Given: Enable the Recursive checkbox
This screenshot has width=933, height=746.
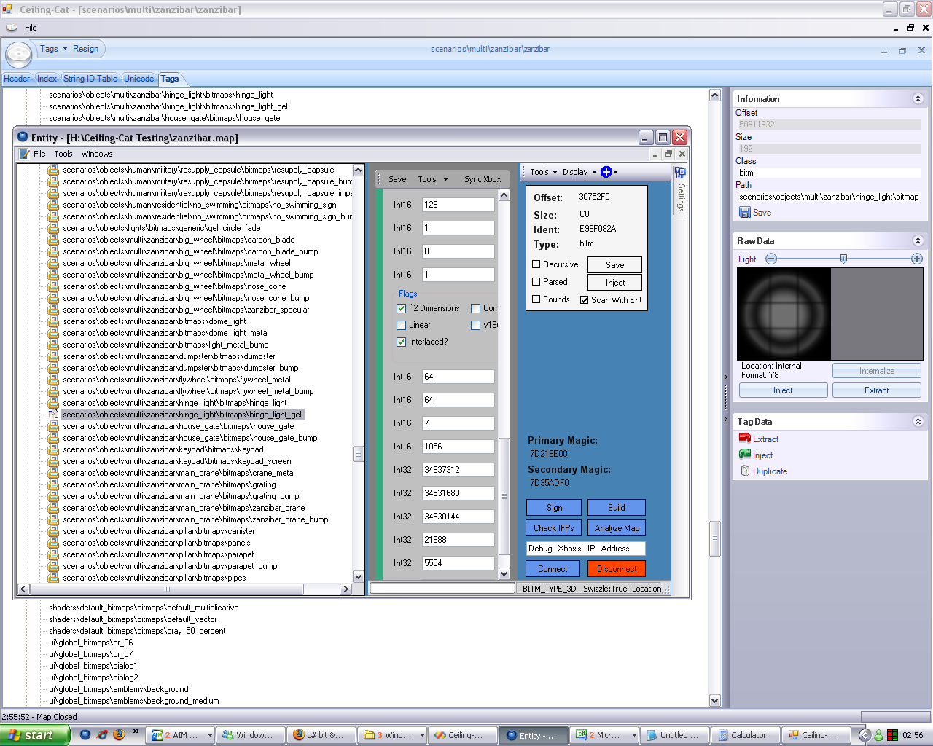Looking at the screenshot, I should pos(536,264).
